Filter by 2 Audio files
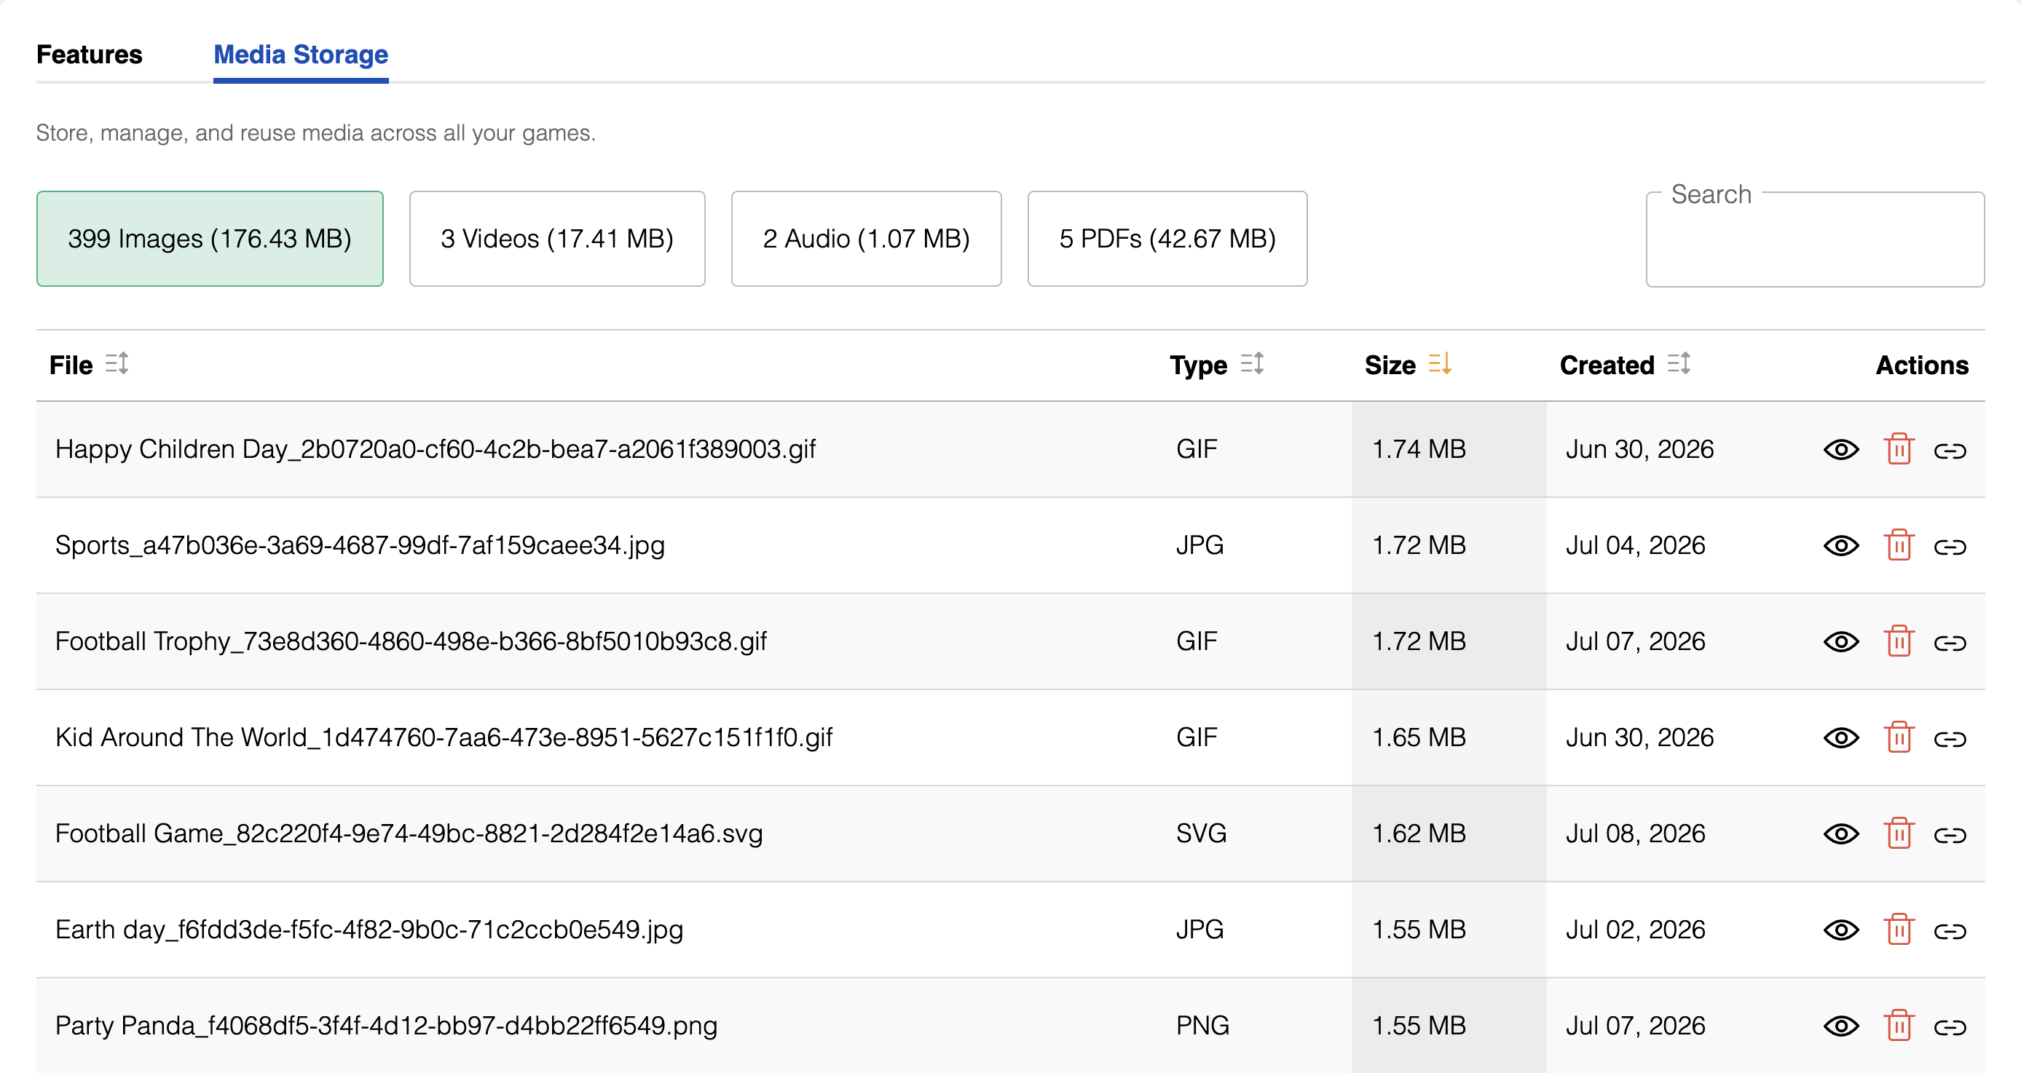Screen dimensions: 2021x1073 point(866,239)
